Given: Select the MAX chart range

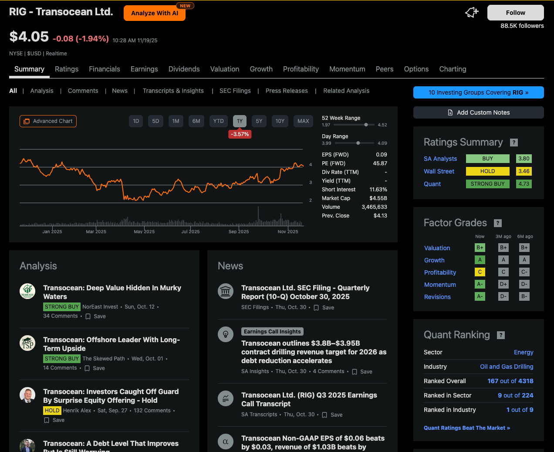Looking at the screenshot, I should coord(304,121).
